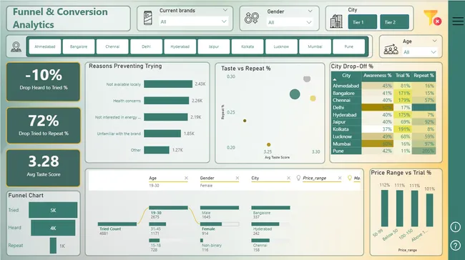Click the Tried 5K funnel bar

tap(53, 210)
